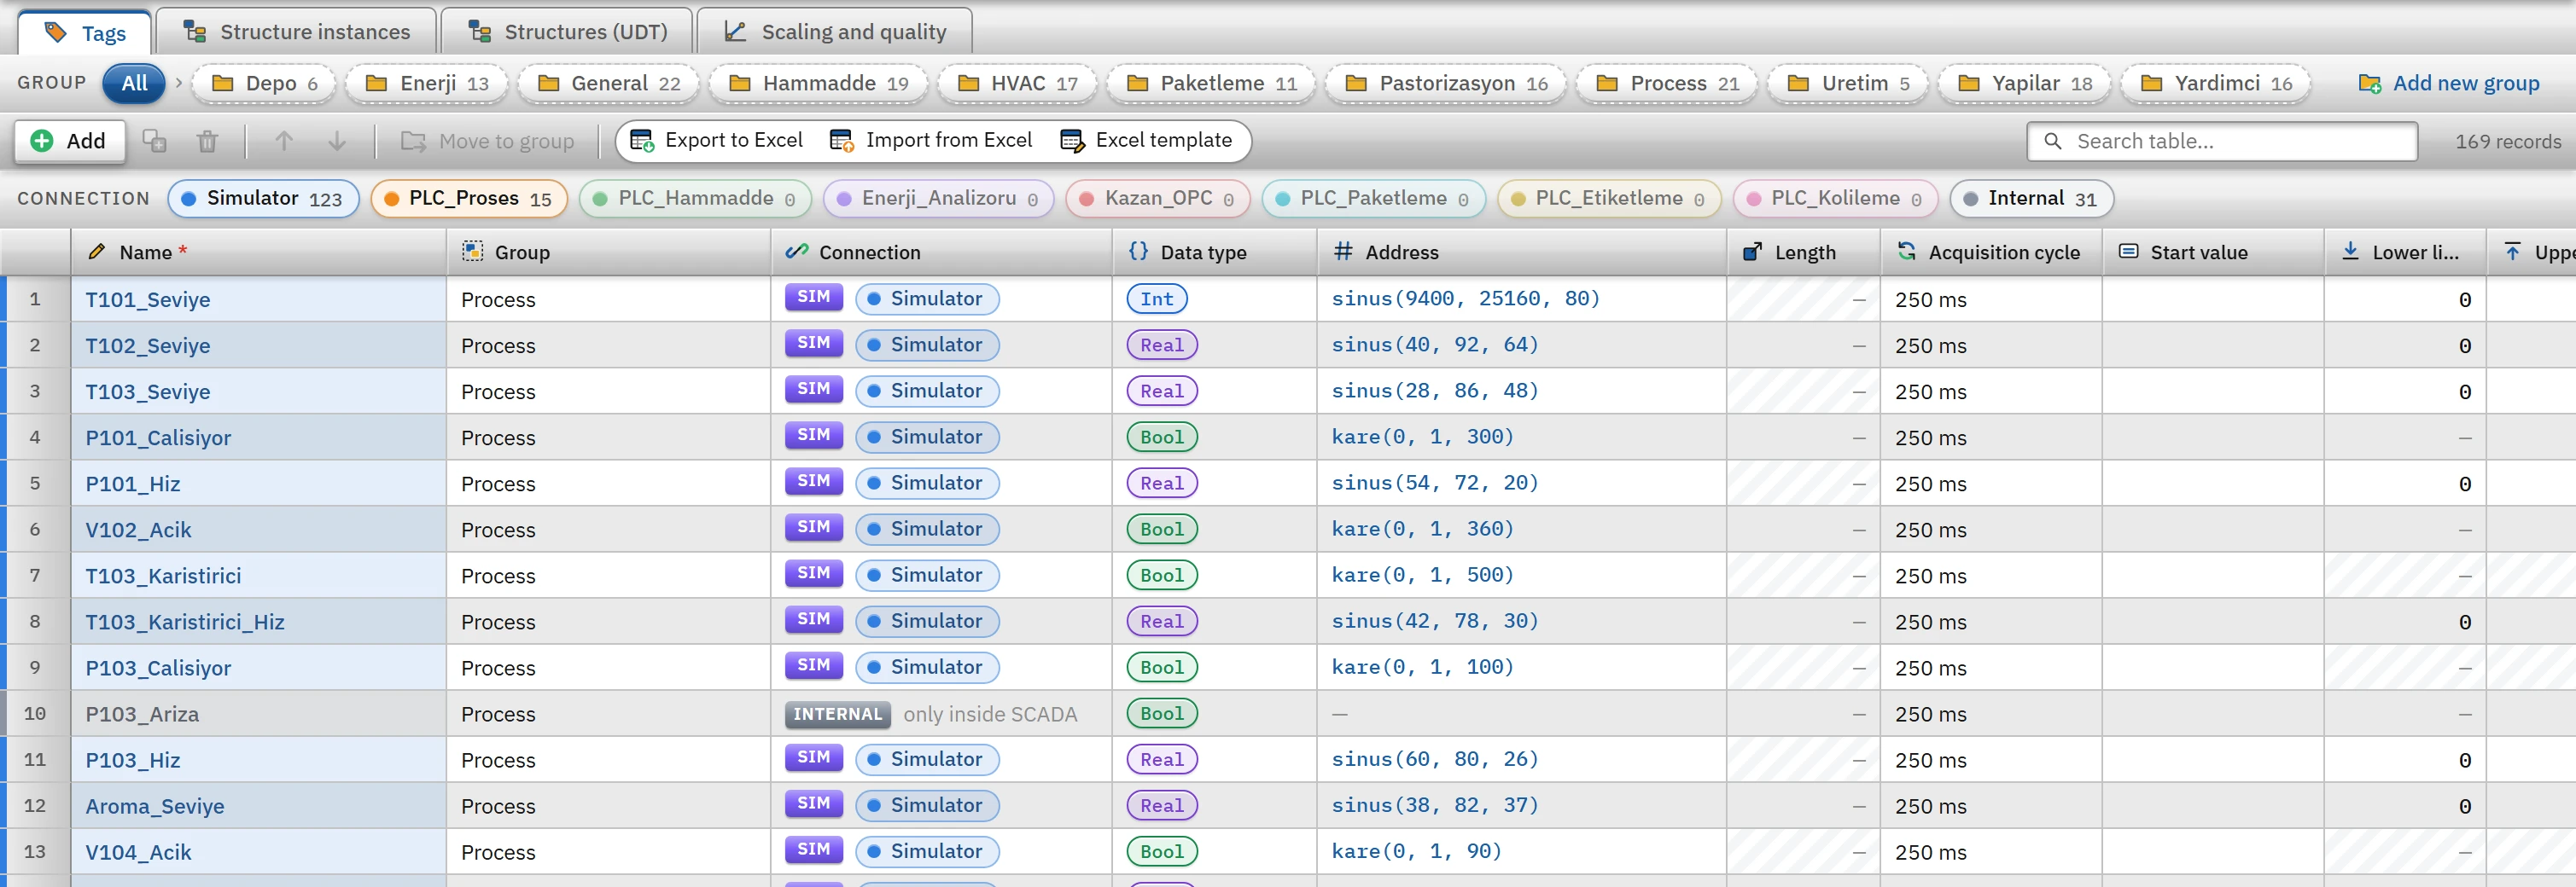Viewport: 2576px width, 887px height.
Task: Switch to Structures (UDT) tab
Action: [567, 32]
